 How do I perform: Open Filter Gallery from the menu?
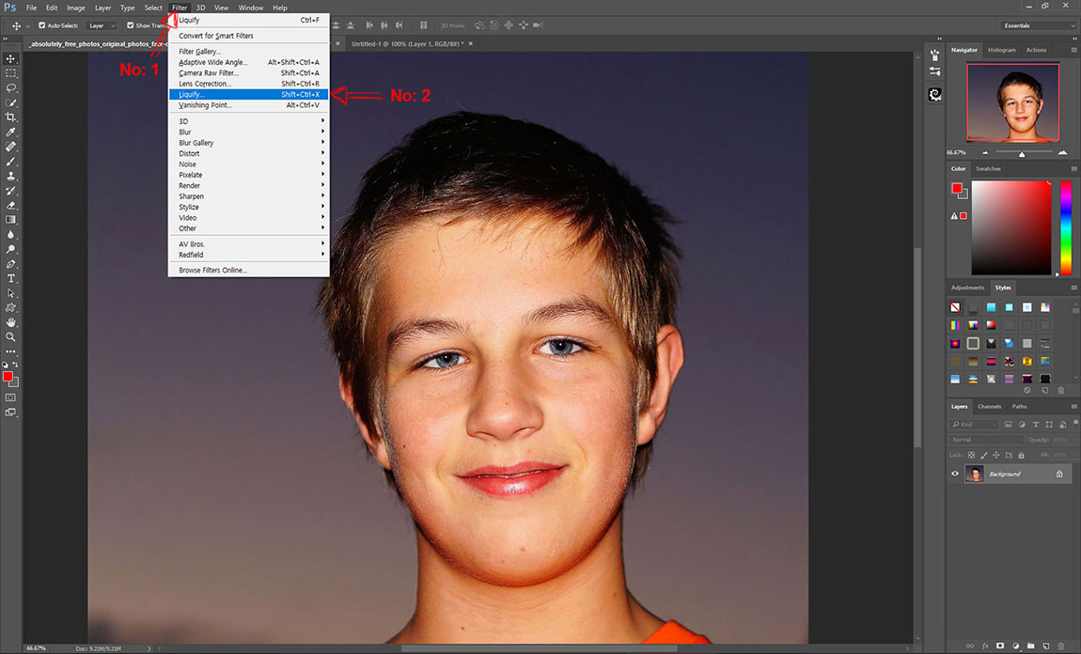249,52
